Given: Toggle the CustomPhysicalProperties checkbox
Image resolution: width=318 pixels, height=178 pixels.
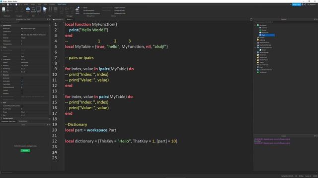Looking at the screenshot, I should 22,106.
